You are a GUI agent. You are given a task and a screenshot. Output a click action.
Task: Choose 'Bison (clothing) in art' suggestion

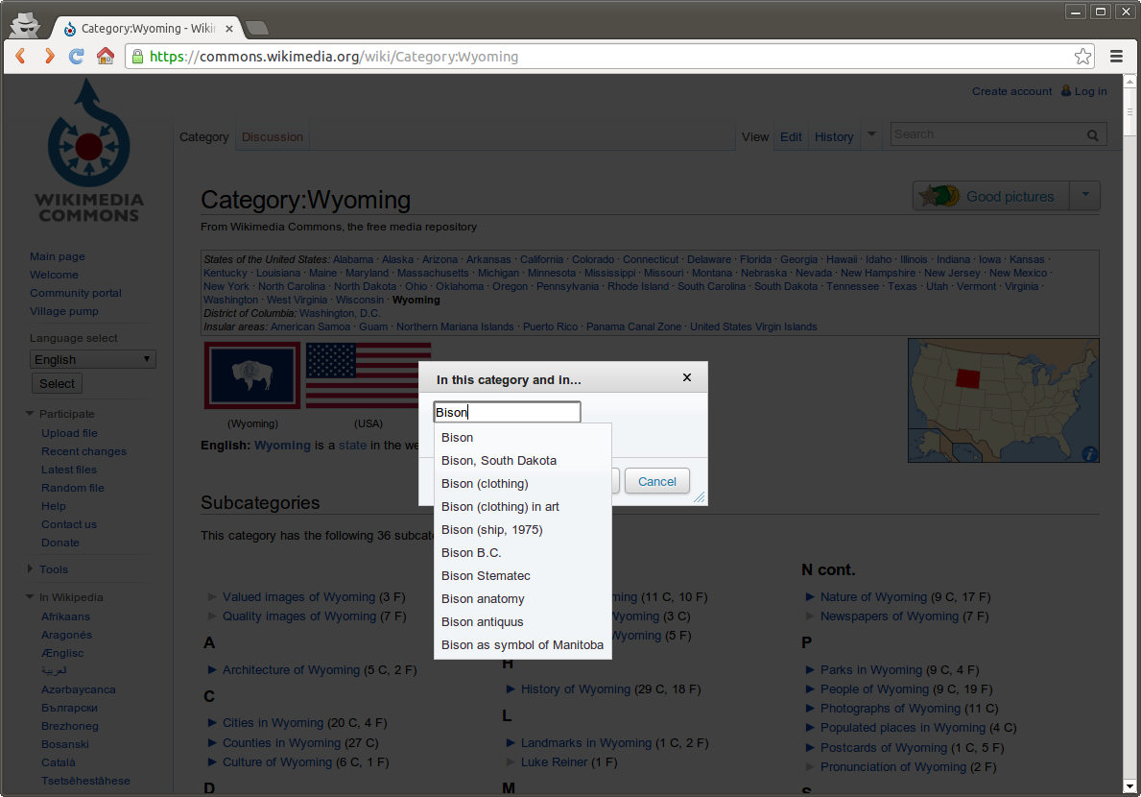[522, 507]
